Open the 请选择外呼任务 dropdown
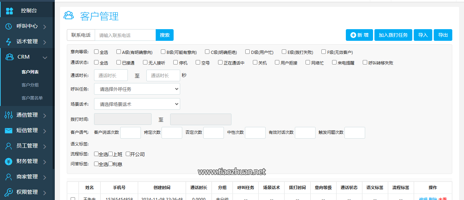 point(137,89)
